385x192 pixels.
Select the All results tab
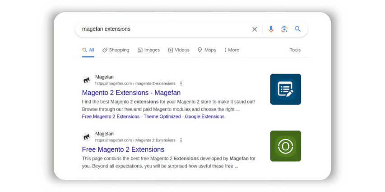(88, 50)
